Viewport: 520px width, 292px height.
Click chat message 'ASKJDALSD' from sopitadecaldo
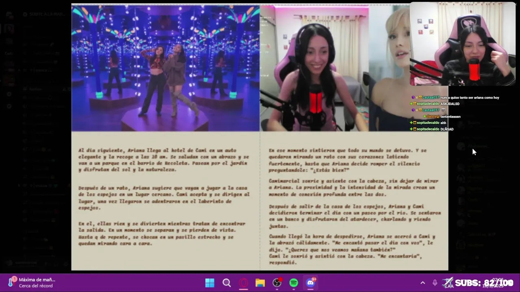[450, 104]
